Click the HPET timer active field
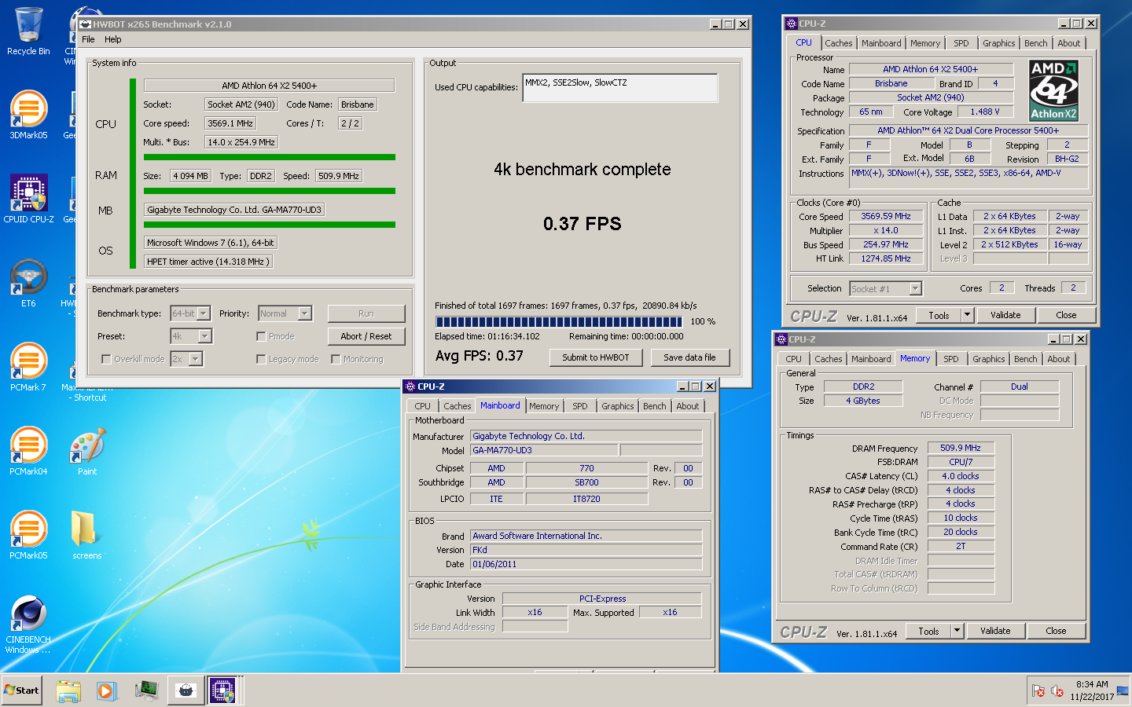Viewport: 1132px width, 707px height. (x=208, y=262)
